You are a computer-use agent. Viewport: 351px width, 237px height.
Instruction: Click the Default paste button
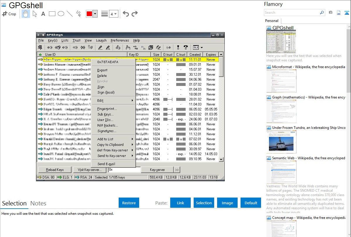point(251,203)
